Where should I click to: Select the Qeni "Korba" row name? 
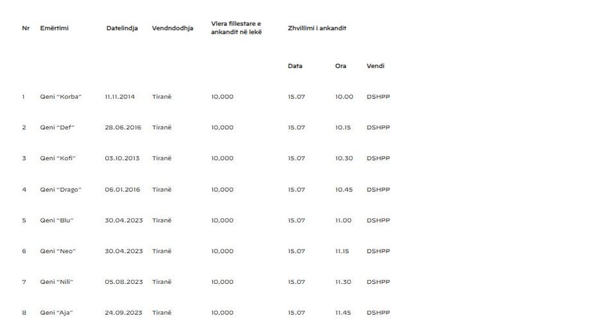point(61,96)
